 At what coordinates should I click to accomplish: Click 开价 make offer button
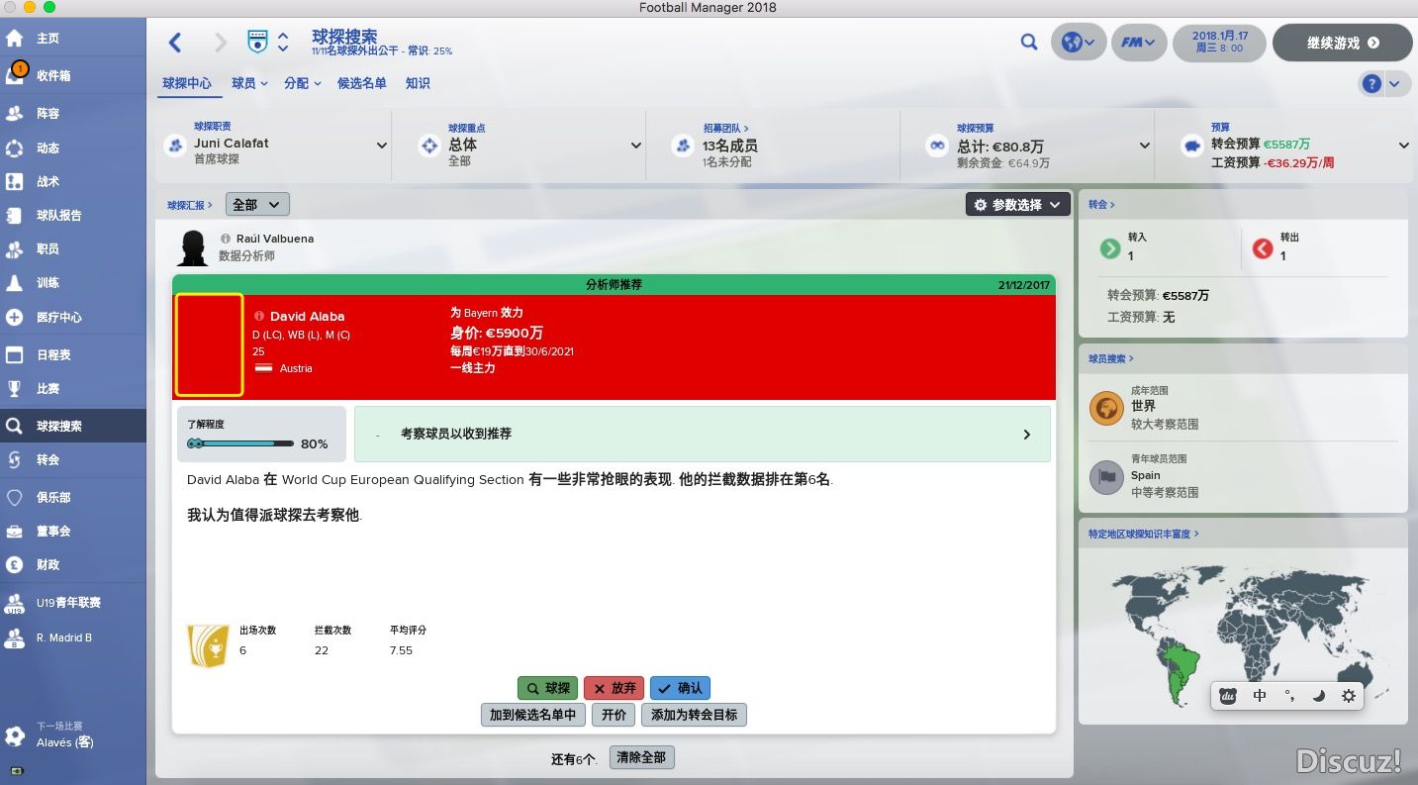click(x=614, y=715)
